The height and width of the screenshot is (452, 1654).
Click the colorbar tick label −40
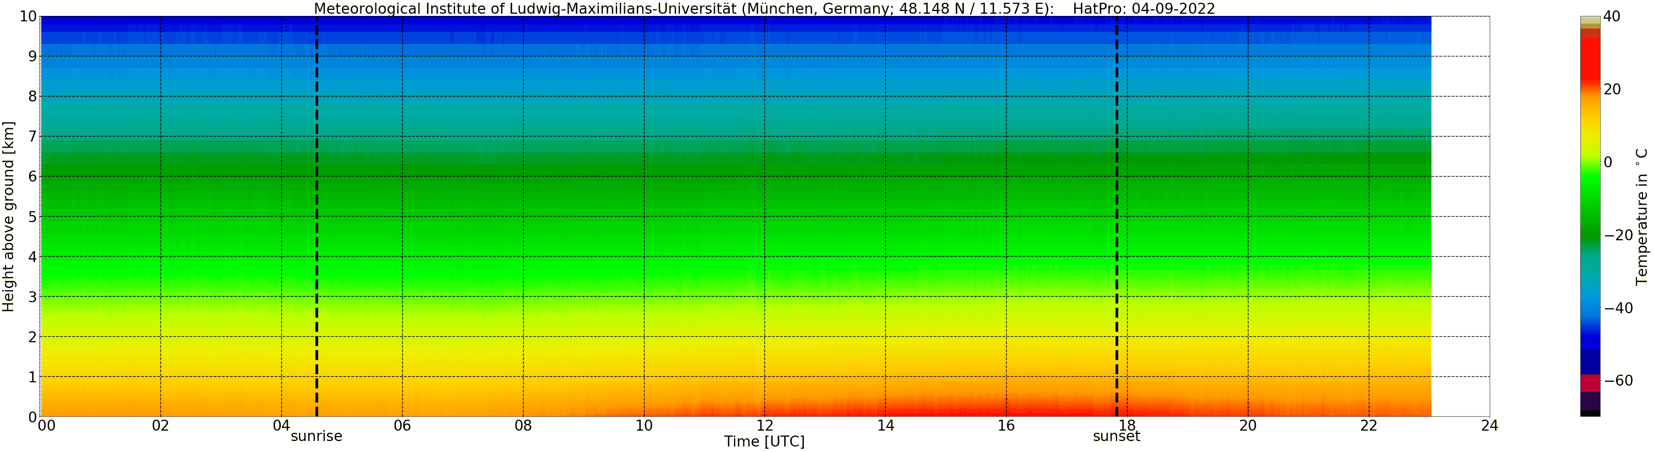pyautogui.click(x=1618, y=308)
